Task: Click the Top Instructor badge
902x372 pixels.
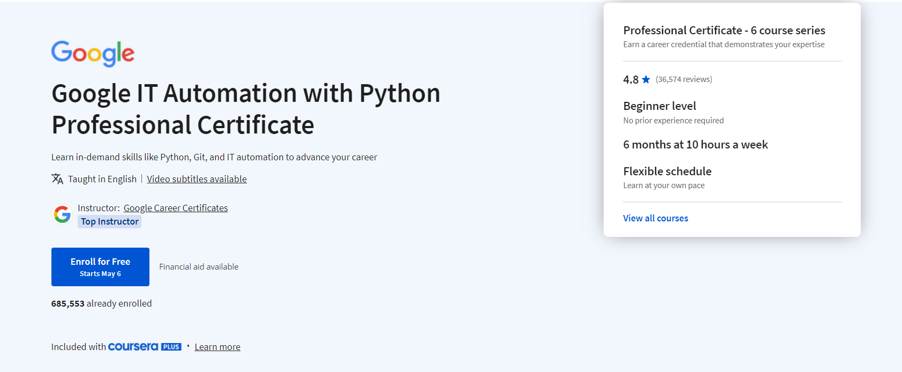Action: 110,221
